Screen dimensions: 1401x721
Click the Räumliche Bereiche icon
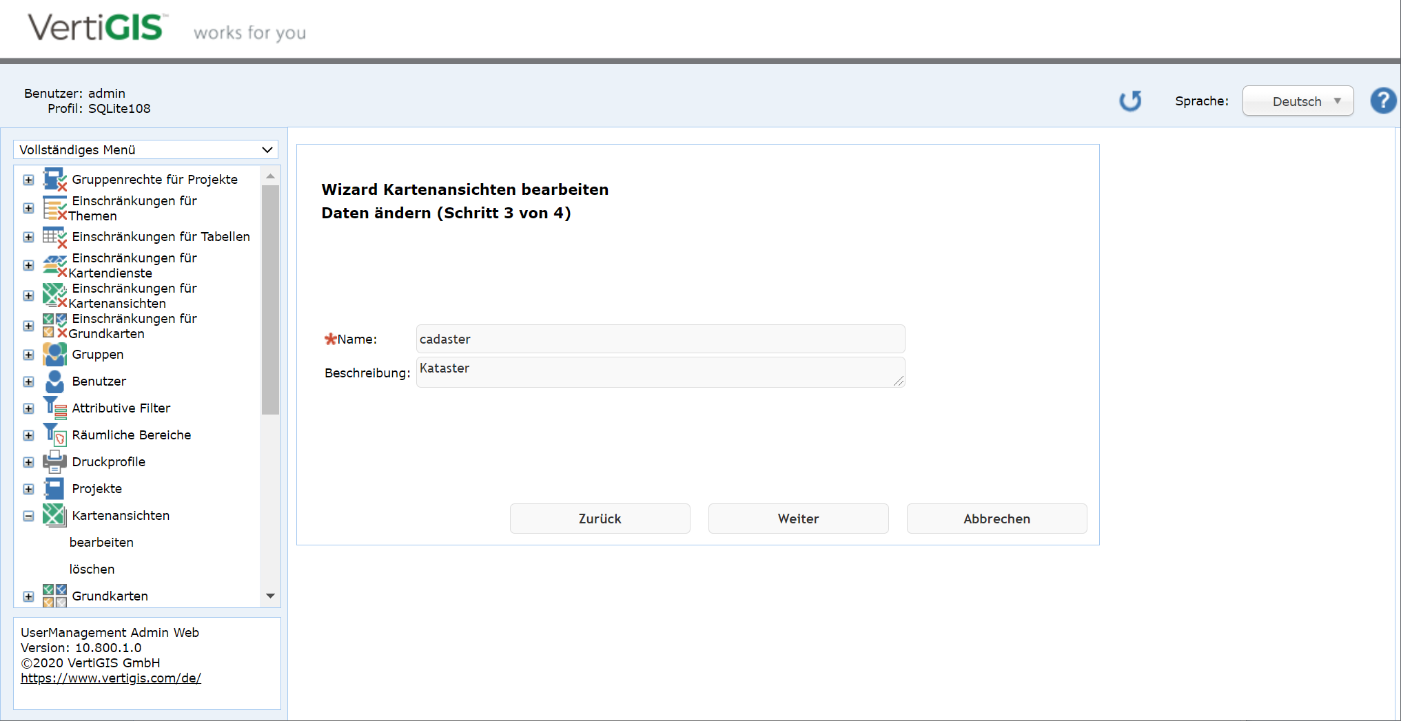click(x=54, y=435)
